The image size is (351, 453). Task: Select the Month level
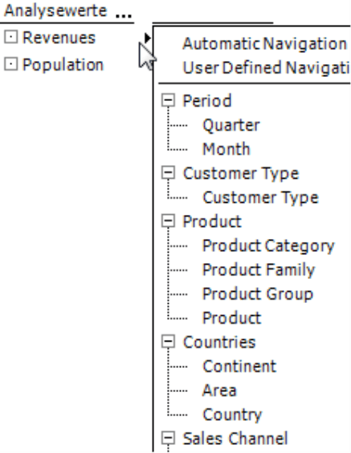pos(227,149)
